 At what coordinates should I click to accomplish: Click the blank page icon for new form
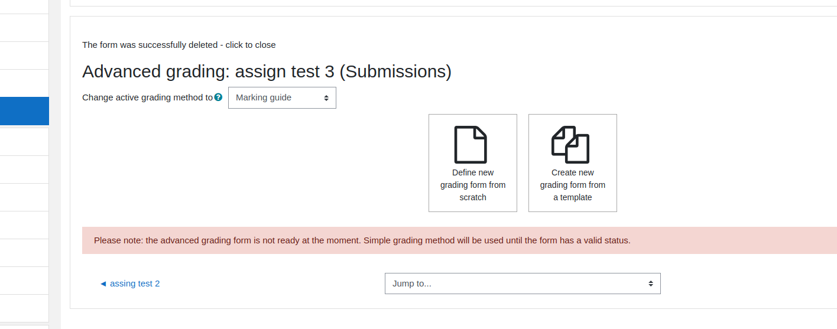click(471, 145)
